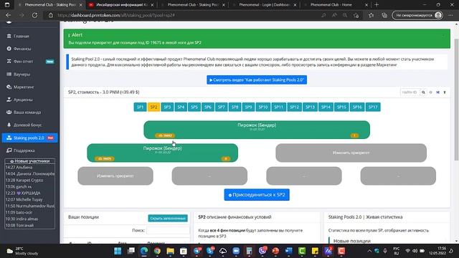The height and width of the screenshot is (258, 459).
Task: Open Google Chrome from the taskbar
Action: pyautogui.click(x=157, y=251)
